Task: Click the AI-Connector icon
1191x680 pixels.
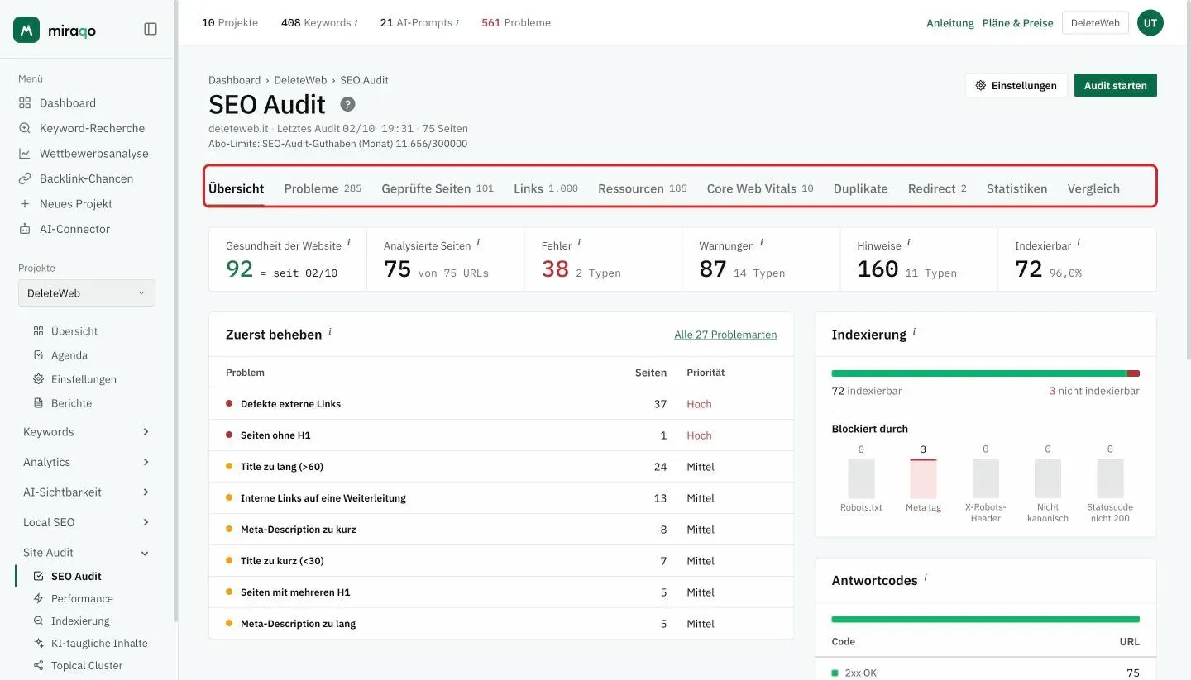Action: [25, 229]
